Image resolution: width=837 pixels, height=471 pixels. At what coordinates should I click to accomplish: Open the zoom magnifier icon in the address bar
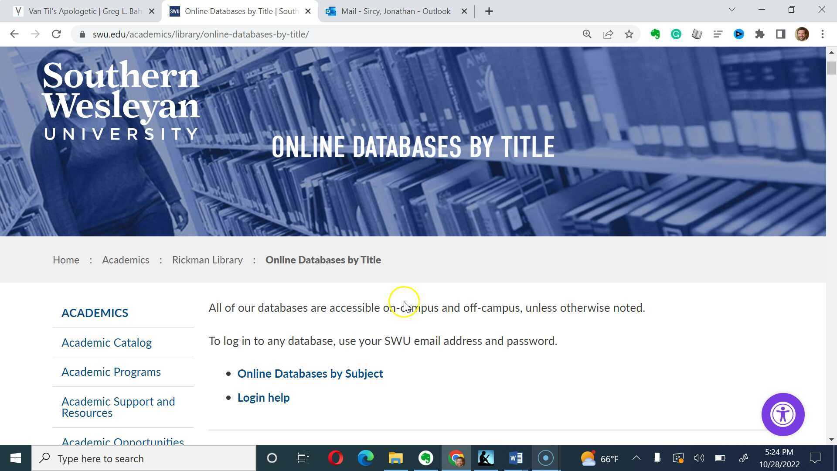point(587,34)
